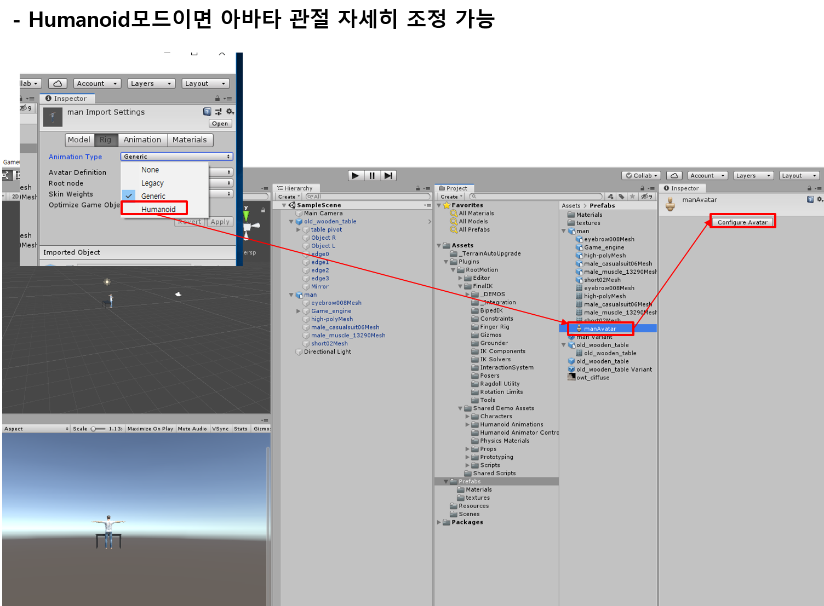824x606 pixels.
Task: Open the Account dropdown in main editor
Action: [707, 176]
